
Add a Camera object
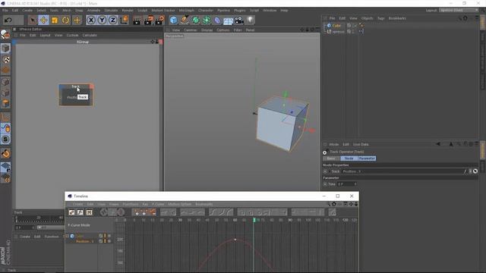click(239, 20)
